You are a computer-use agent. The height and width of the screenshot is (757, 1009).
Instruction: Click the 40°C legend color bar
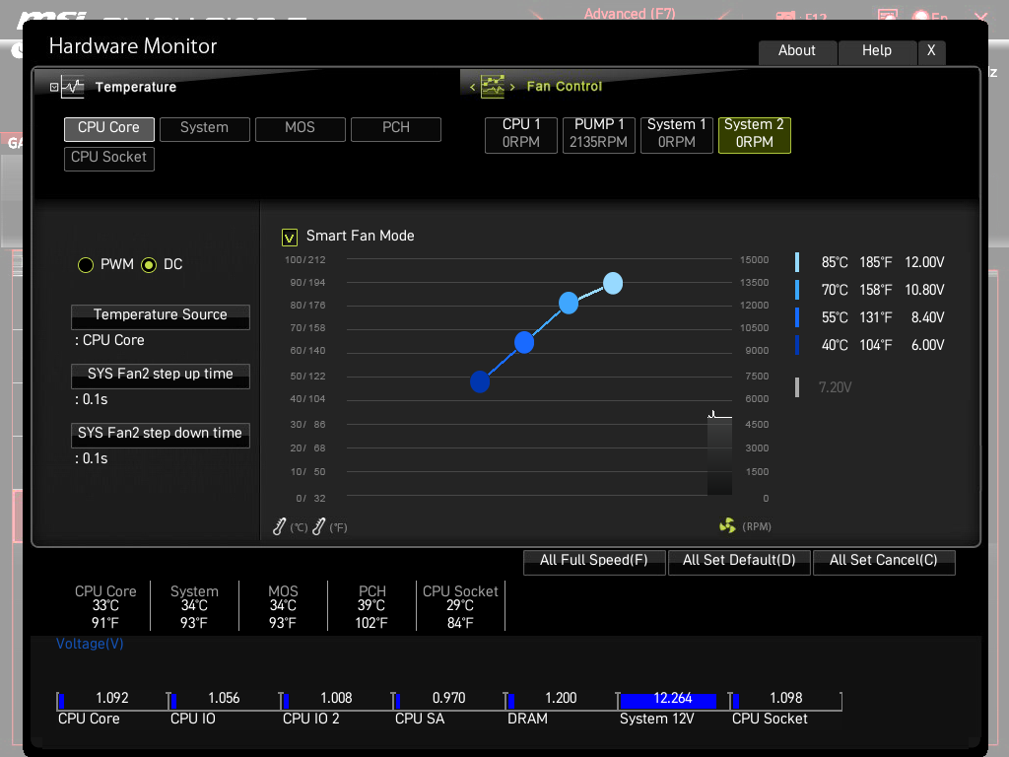tap(797, 345)
